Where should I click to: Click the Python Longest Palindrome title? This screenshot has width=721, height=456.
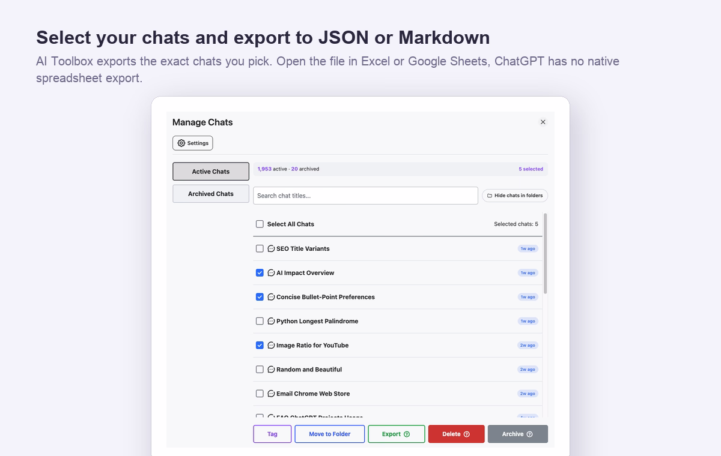coord(317,321)
